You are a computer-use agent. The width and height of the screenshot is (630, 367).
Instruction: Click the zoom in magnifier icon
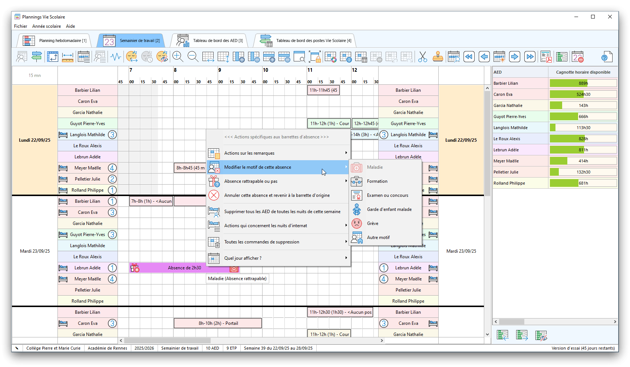178,57
